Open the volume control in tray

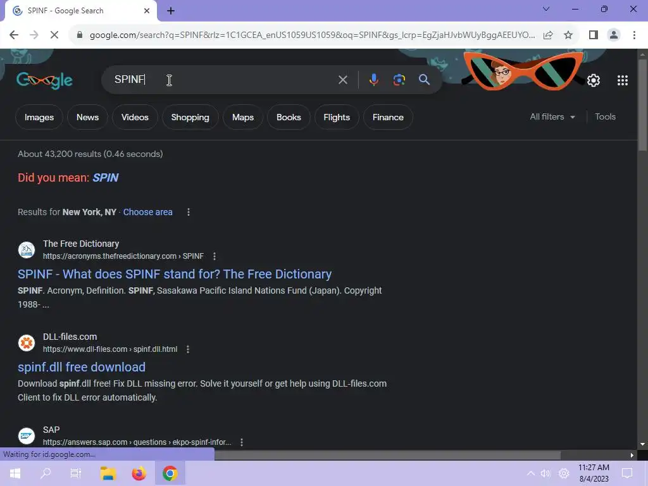point(545,473)
